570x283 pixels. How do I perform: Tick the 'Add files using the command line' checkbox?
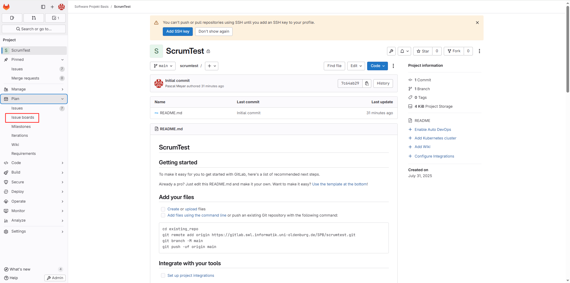point(163,215)
